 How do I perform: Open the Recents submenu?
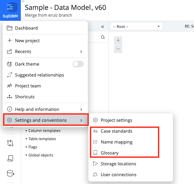[45, 52]
